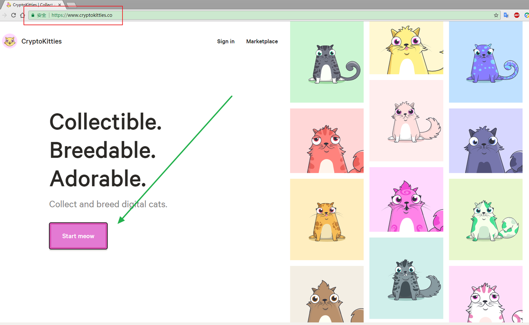This screenshot has height=325, width=529.
Task: Click the browser forward arrow
Action: tap(4, 15)
